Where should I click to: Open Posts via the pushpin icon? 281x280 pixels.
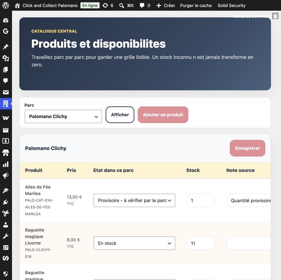(6, 47)
